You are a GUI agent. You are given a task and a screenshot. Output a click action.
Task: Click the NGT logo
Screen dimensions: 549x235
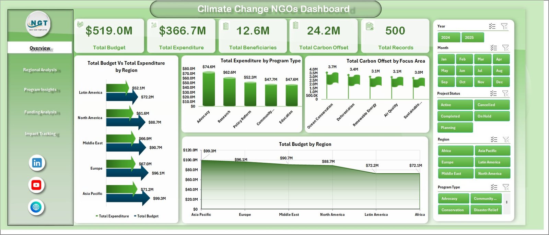pyautogui.click(x=39, y=24)
